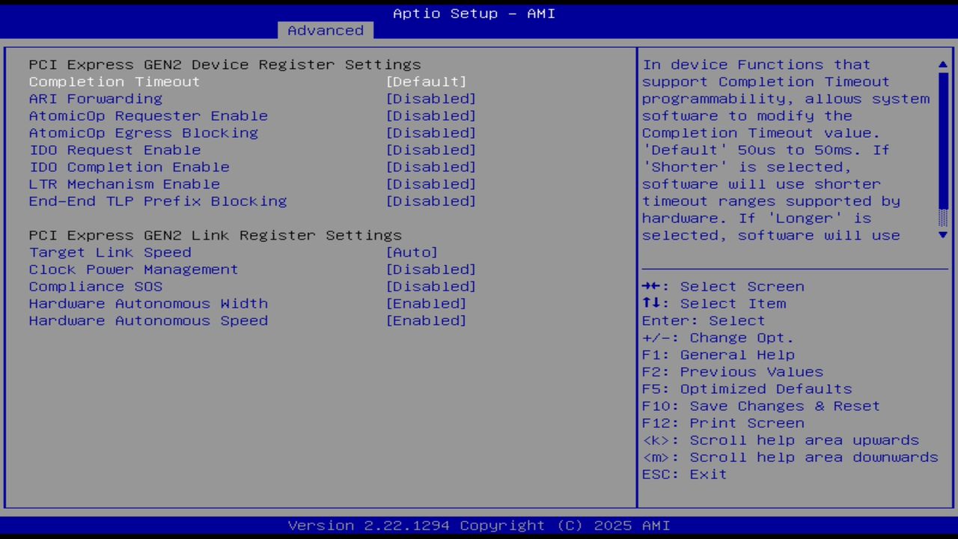The image size is (958, 539).
Task: Click the help text about Completion Timeout
Action: [x=786, y=150]
